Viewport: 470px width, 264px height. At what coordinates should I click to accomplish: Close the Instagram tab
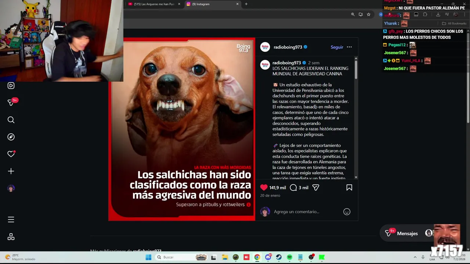(237, 4)
